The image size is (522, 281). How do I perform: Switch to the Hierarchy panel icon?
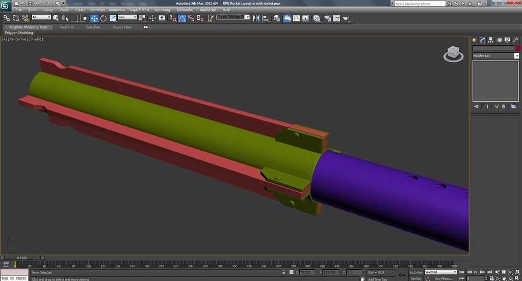(490, 40)
